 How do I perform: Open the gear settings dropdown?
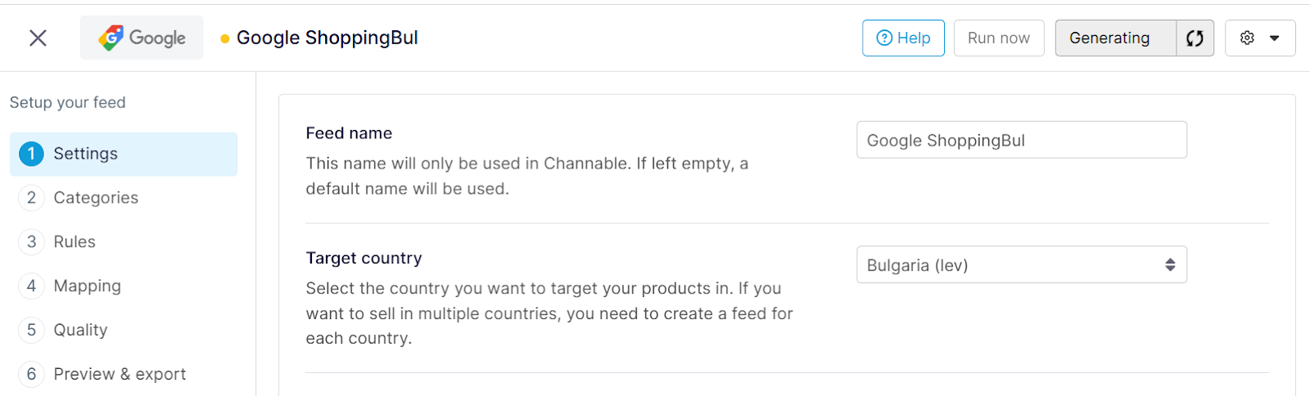tap(1259, 38)
